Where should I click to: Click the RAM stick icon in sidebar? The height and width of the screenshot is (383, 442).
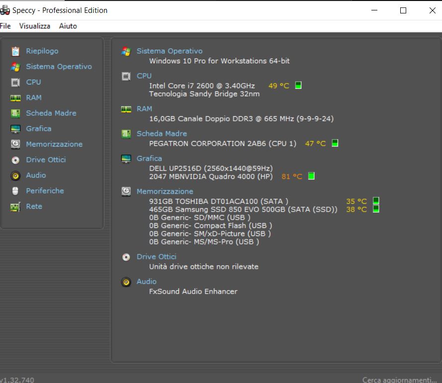coord(15,98)
